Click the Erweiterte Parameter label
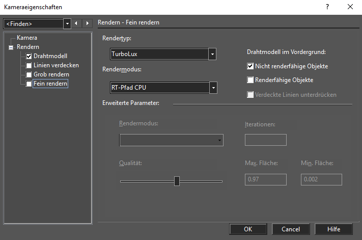The width and height of the screenshot is (362, 240). point(131,103)
